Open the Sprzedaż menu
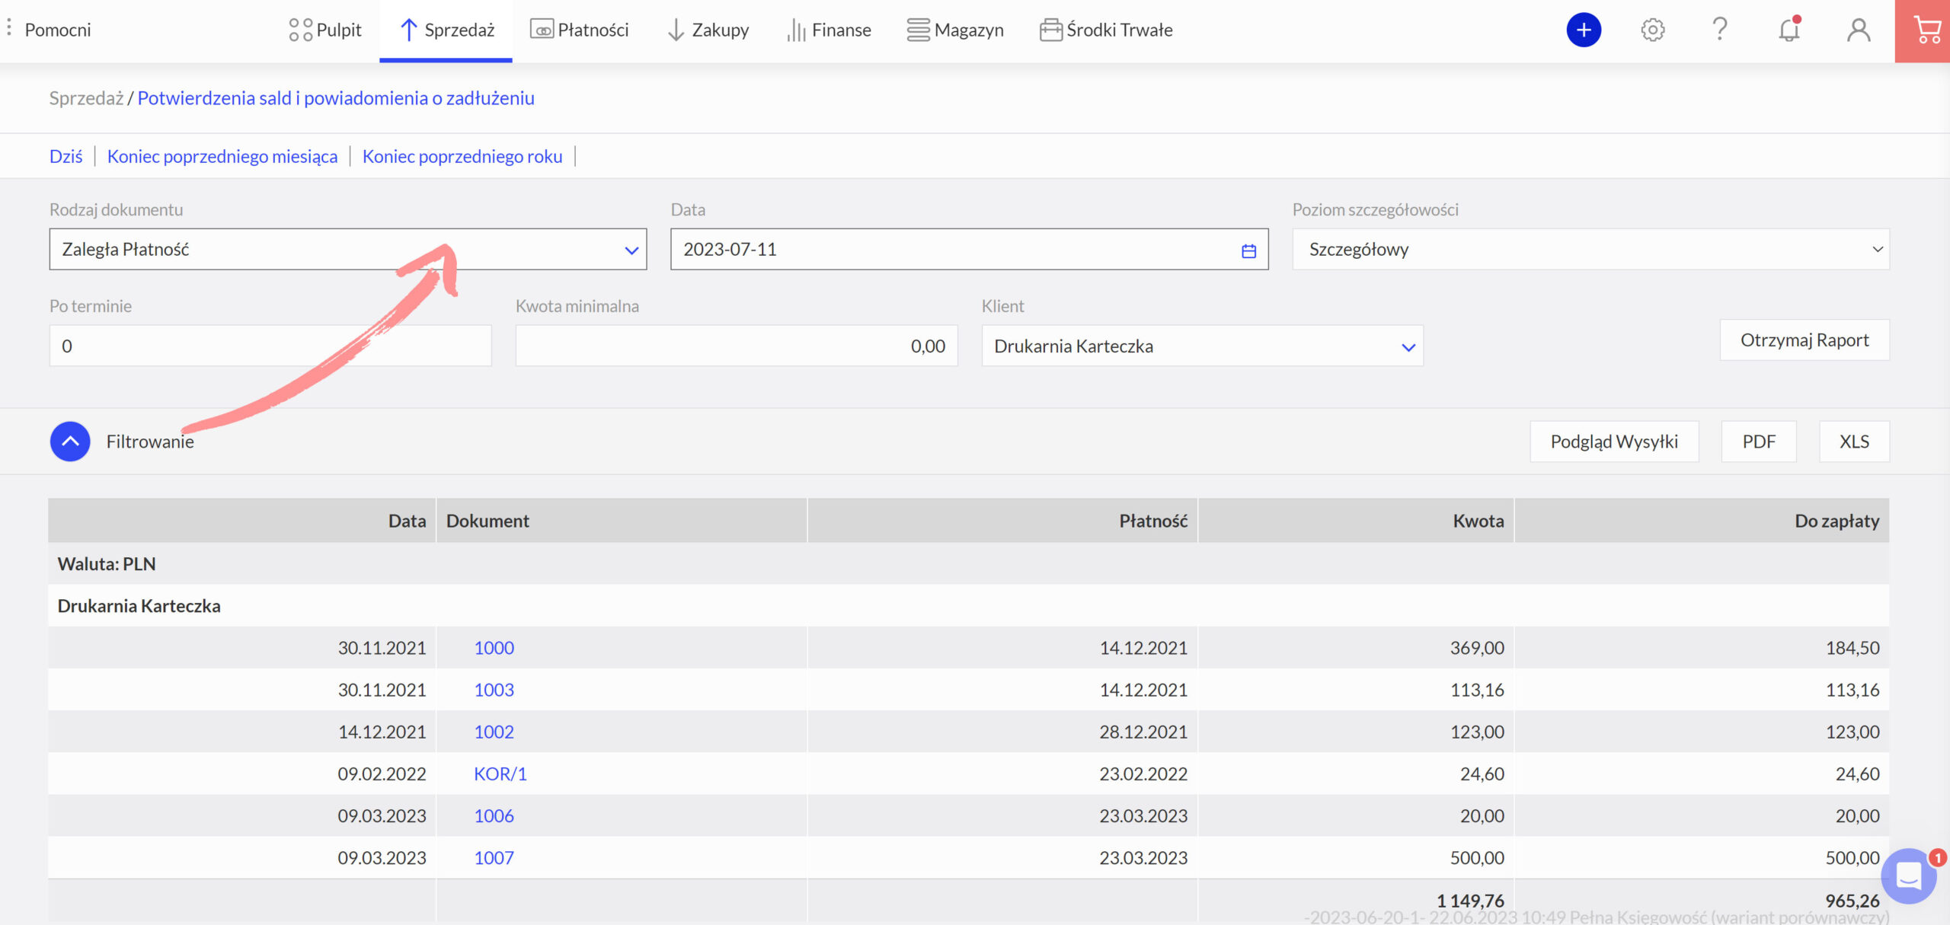This screenshot has height=925, width=1950. tap(446, 30)
